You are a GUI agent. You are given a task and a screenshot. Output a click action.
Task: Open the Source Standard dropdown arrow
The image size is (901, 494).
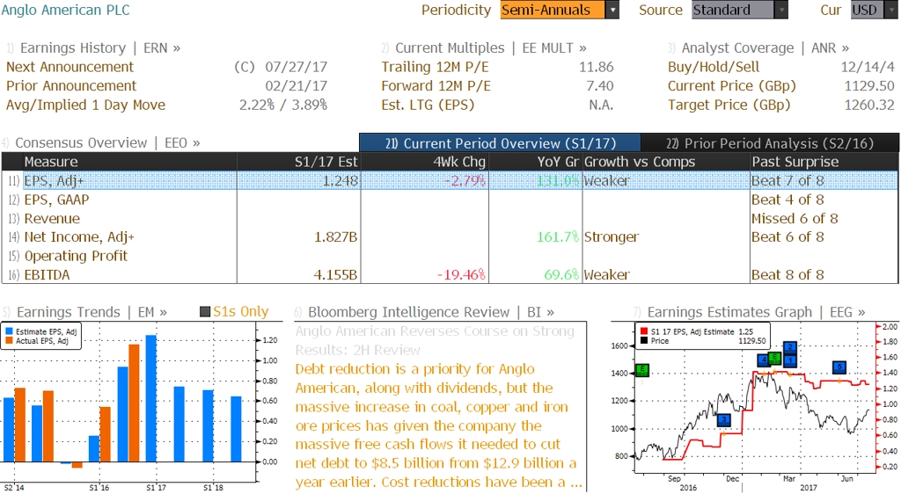pos(781,10)
